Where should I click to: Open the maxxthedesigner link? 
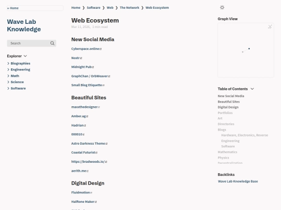click(x=85, y=107)
